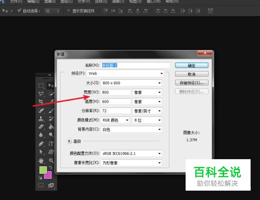The height and width of the screenshot is (200, 260).
Task: Select the Crop tool
Action: [41, 102]
